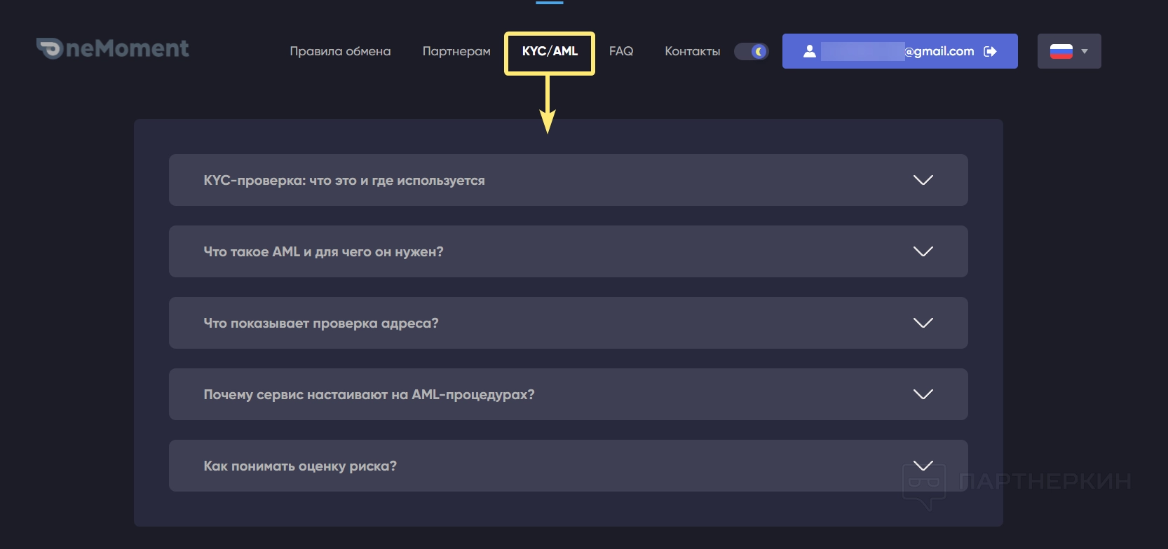This screenshot has height=549, width=1168.
Task: Open the Контакты page link
Action: [x=692, y=51]
